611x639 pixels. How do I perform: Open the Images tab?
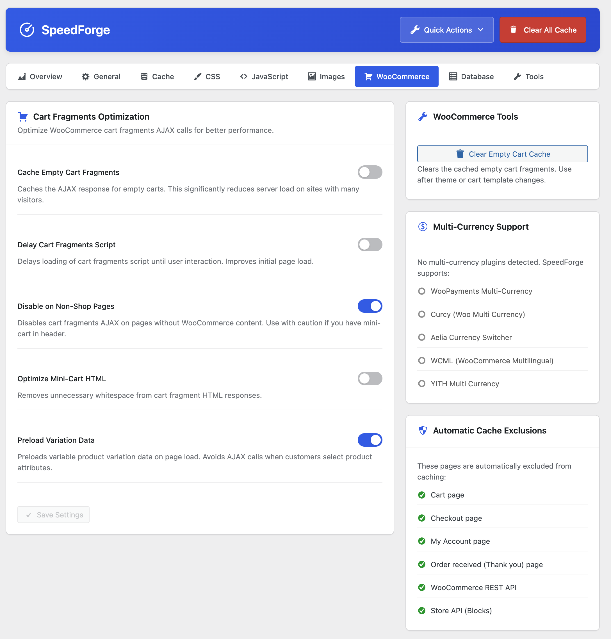coord(326,77)
